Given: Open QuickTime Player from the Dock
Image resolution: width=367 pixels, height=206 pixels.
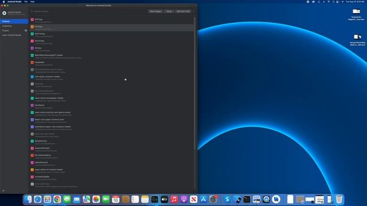Looking at the screenshot, I should pyautogui.click(x=266, y=200).
